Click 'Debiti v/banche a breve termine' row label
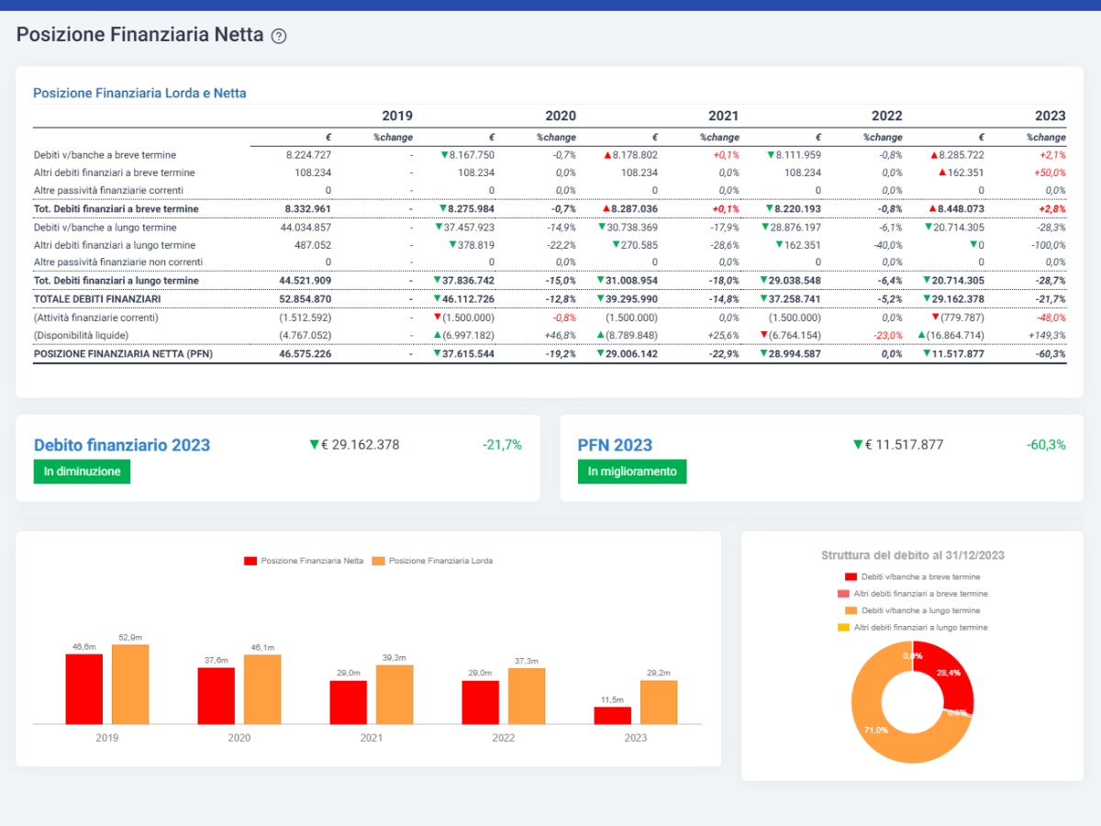The image size is (1101, 826). pyautogui.click(x=105, y=155)
